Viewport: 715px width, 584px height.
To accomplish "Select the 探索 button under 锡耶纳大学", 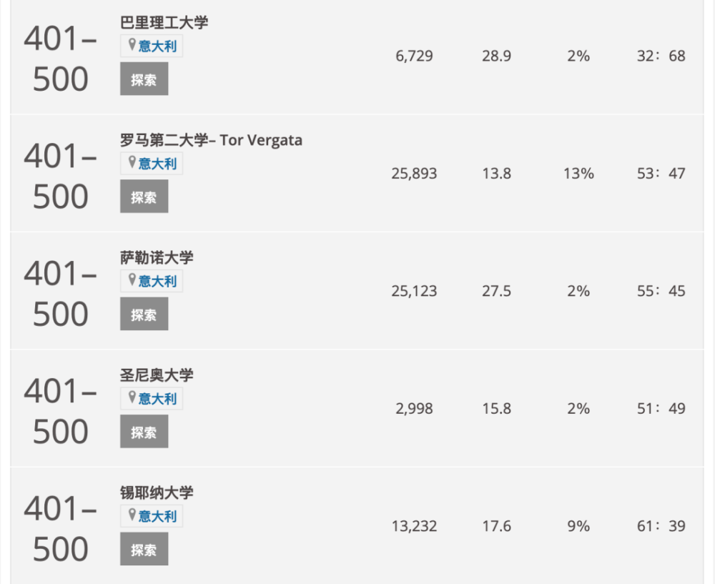I will point(144,549).
